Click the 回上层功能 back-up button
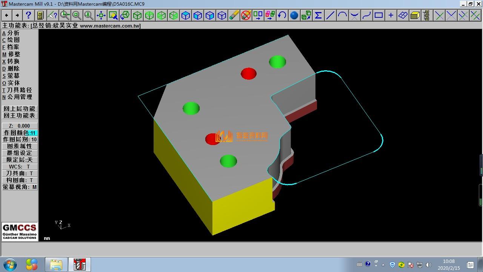Screen dimensions: 483x272 [x=20, y=109]
